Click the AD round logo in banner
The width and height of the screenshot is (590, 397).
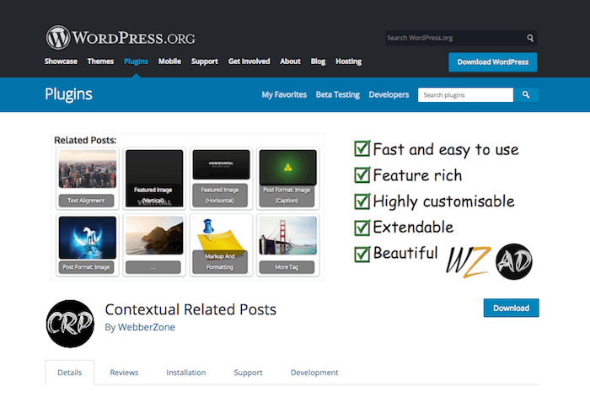pos(514,261)
